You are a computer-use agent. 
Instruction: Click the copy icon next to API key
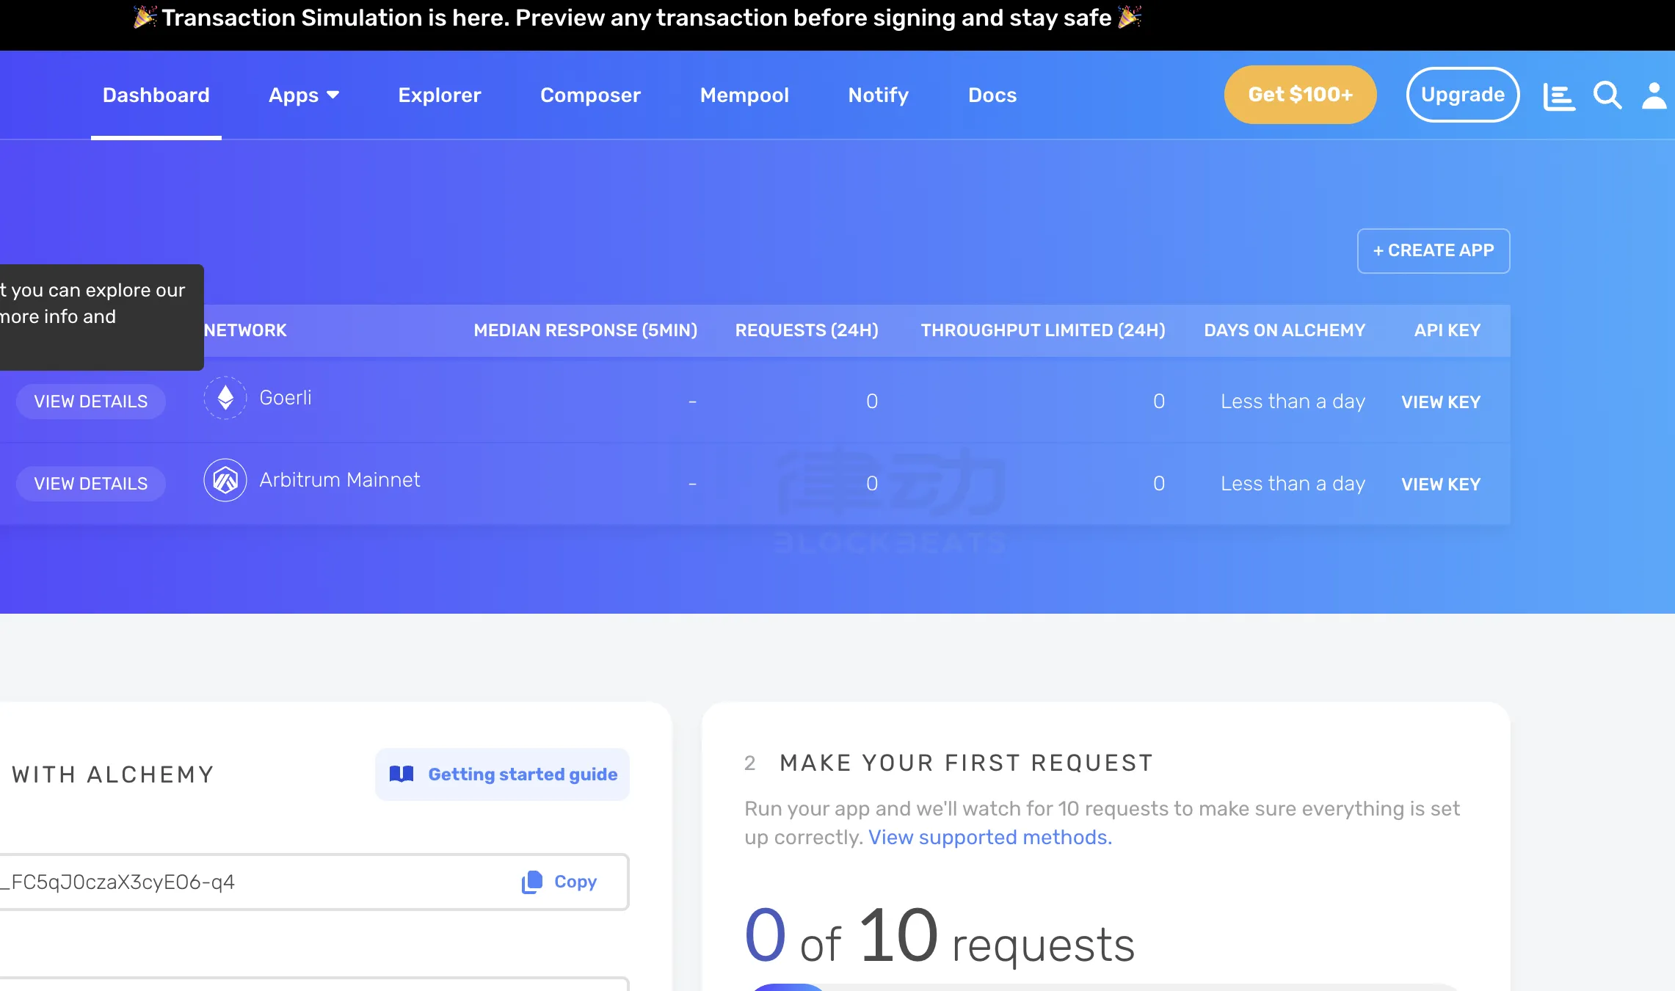[x=532, y=882]
